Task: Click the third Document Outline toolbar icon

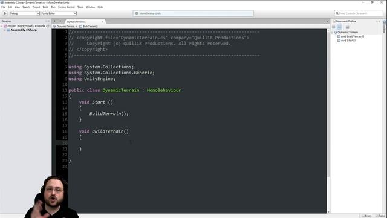Action: tap(347, 27)
